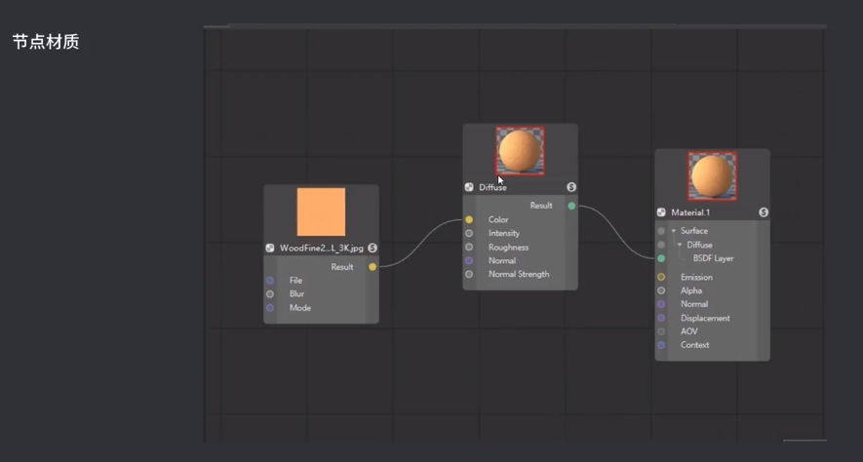This screenshot has height=462, width=863.
Task: Click the AOV input port on Material.1
Action: click(661, 331)
